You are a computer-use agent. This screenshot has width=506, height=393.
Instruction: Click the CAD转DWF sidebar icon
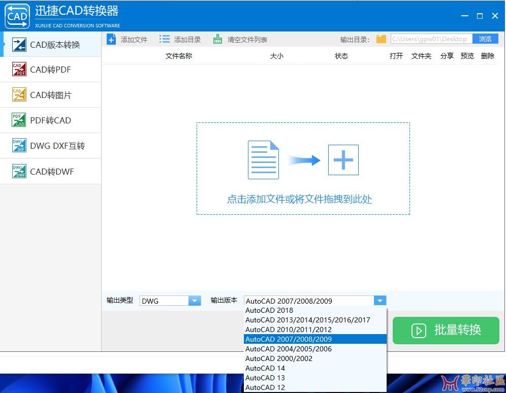[x=19, y=171]
